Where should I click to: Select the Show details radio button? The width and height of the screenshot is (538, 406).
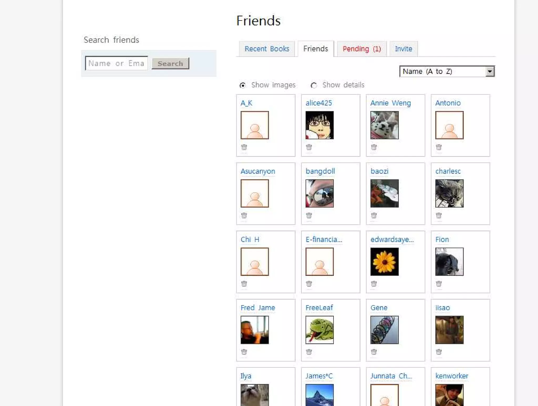pos(314,85)
